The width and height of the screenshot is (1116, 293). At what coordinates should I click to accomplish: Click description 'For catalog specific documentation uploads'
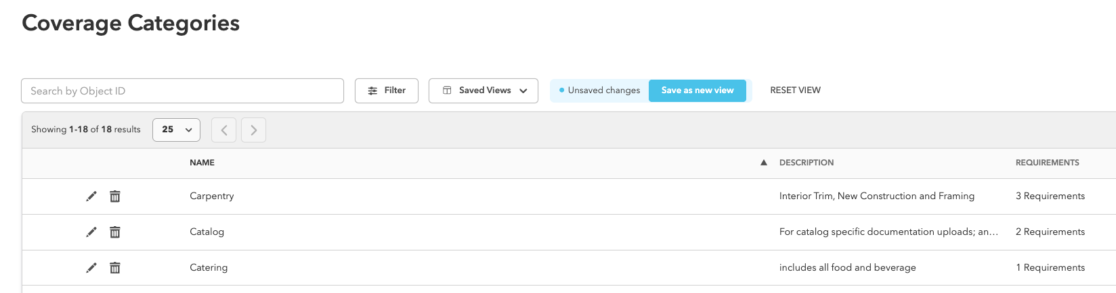point(888,232)
